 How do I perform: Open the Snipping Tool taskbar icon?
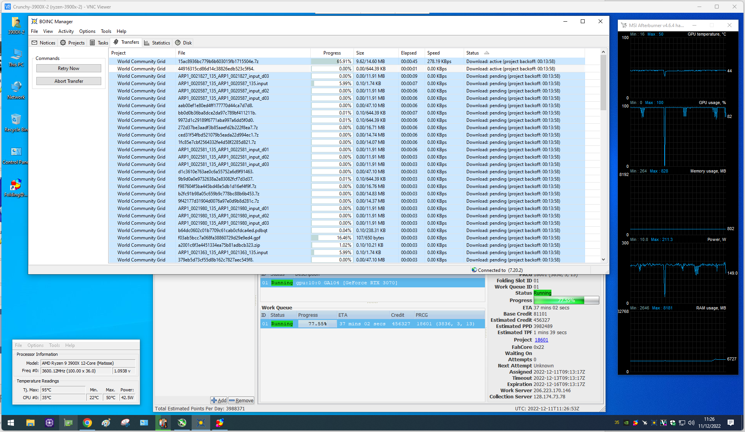pyautogui.click(x=125, y=423)
